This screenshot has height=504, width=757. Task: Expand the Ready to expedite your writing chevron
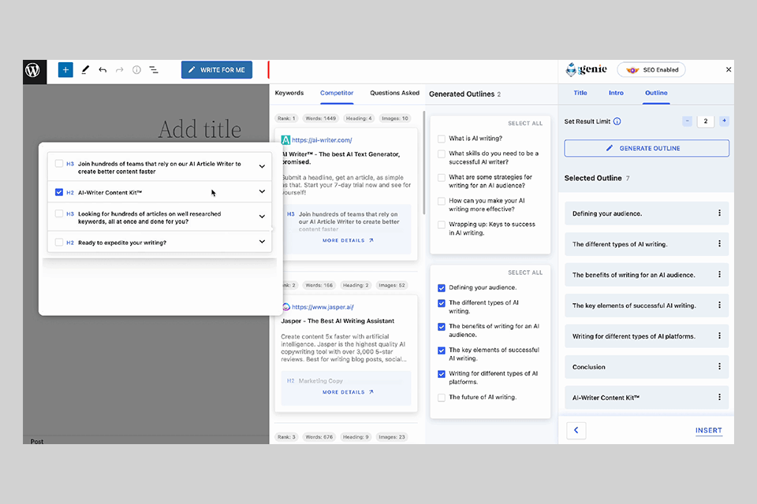point(262,241)
